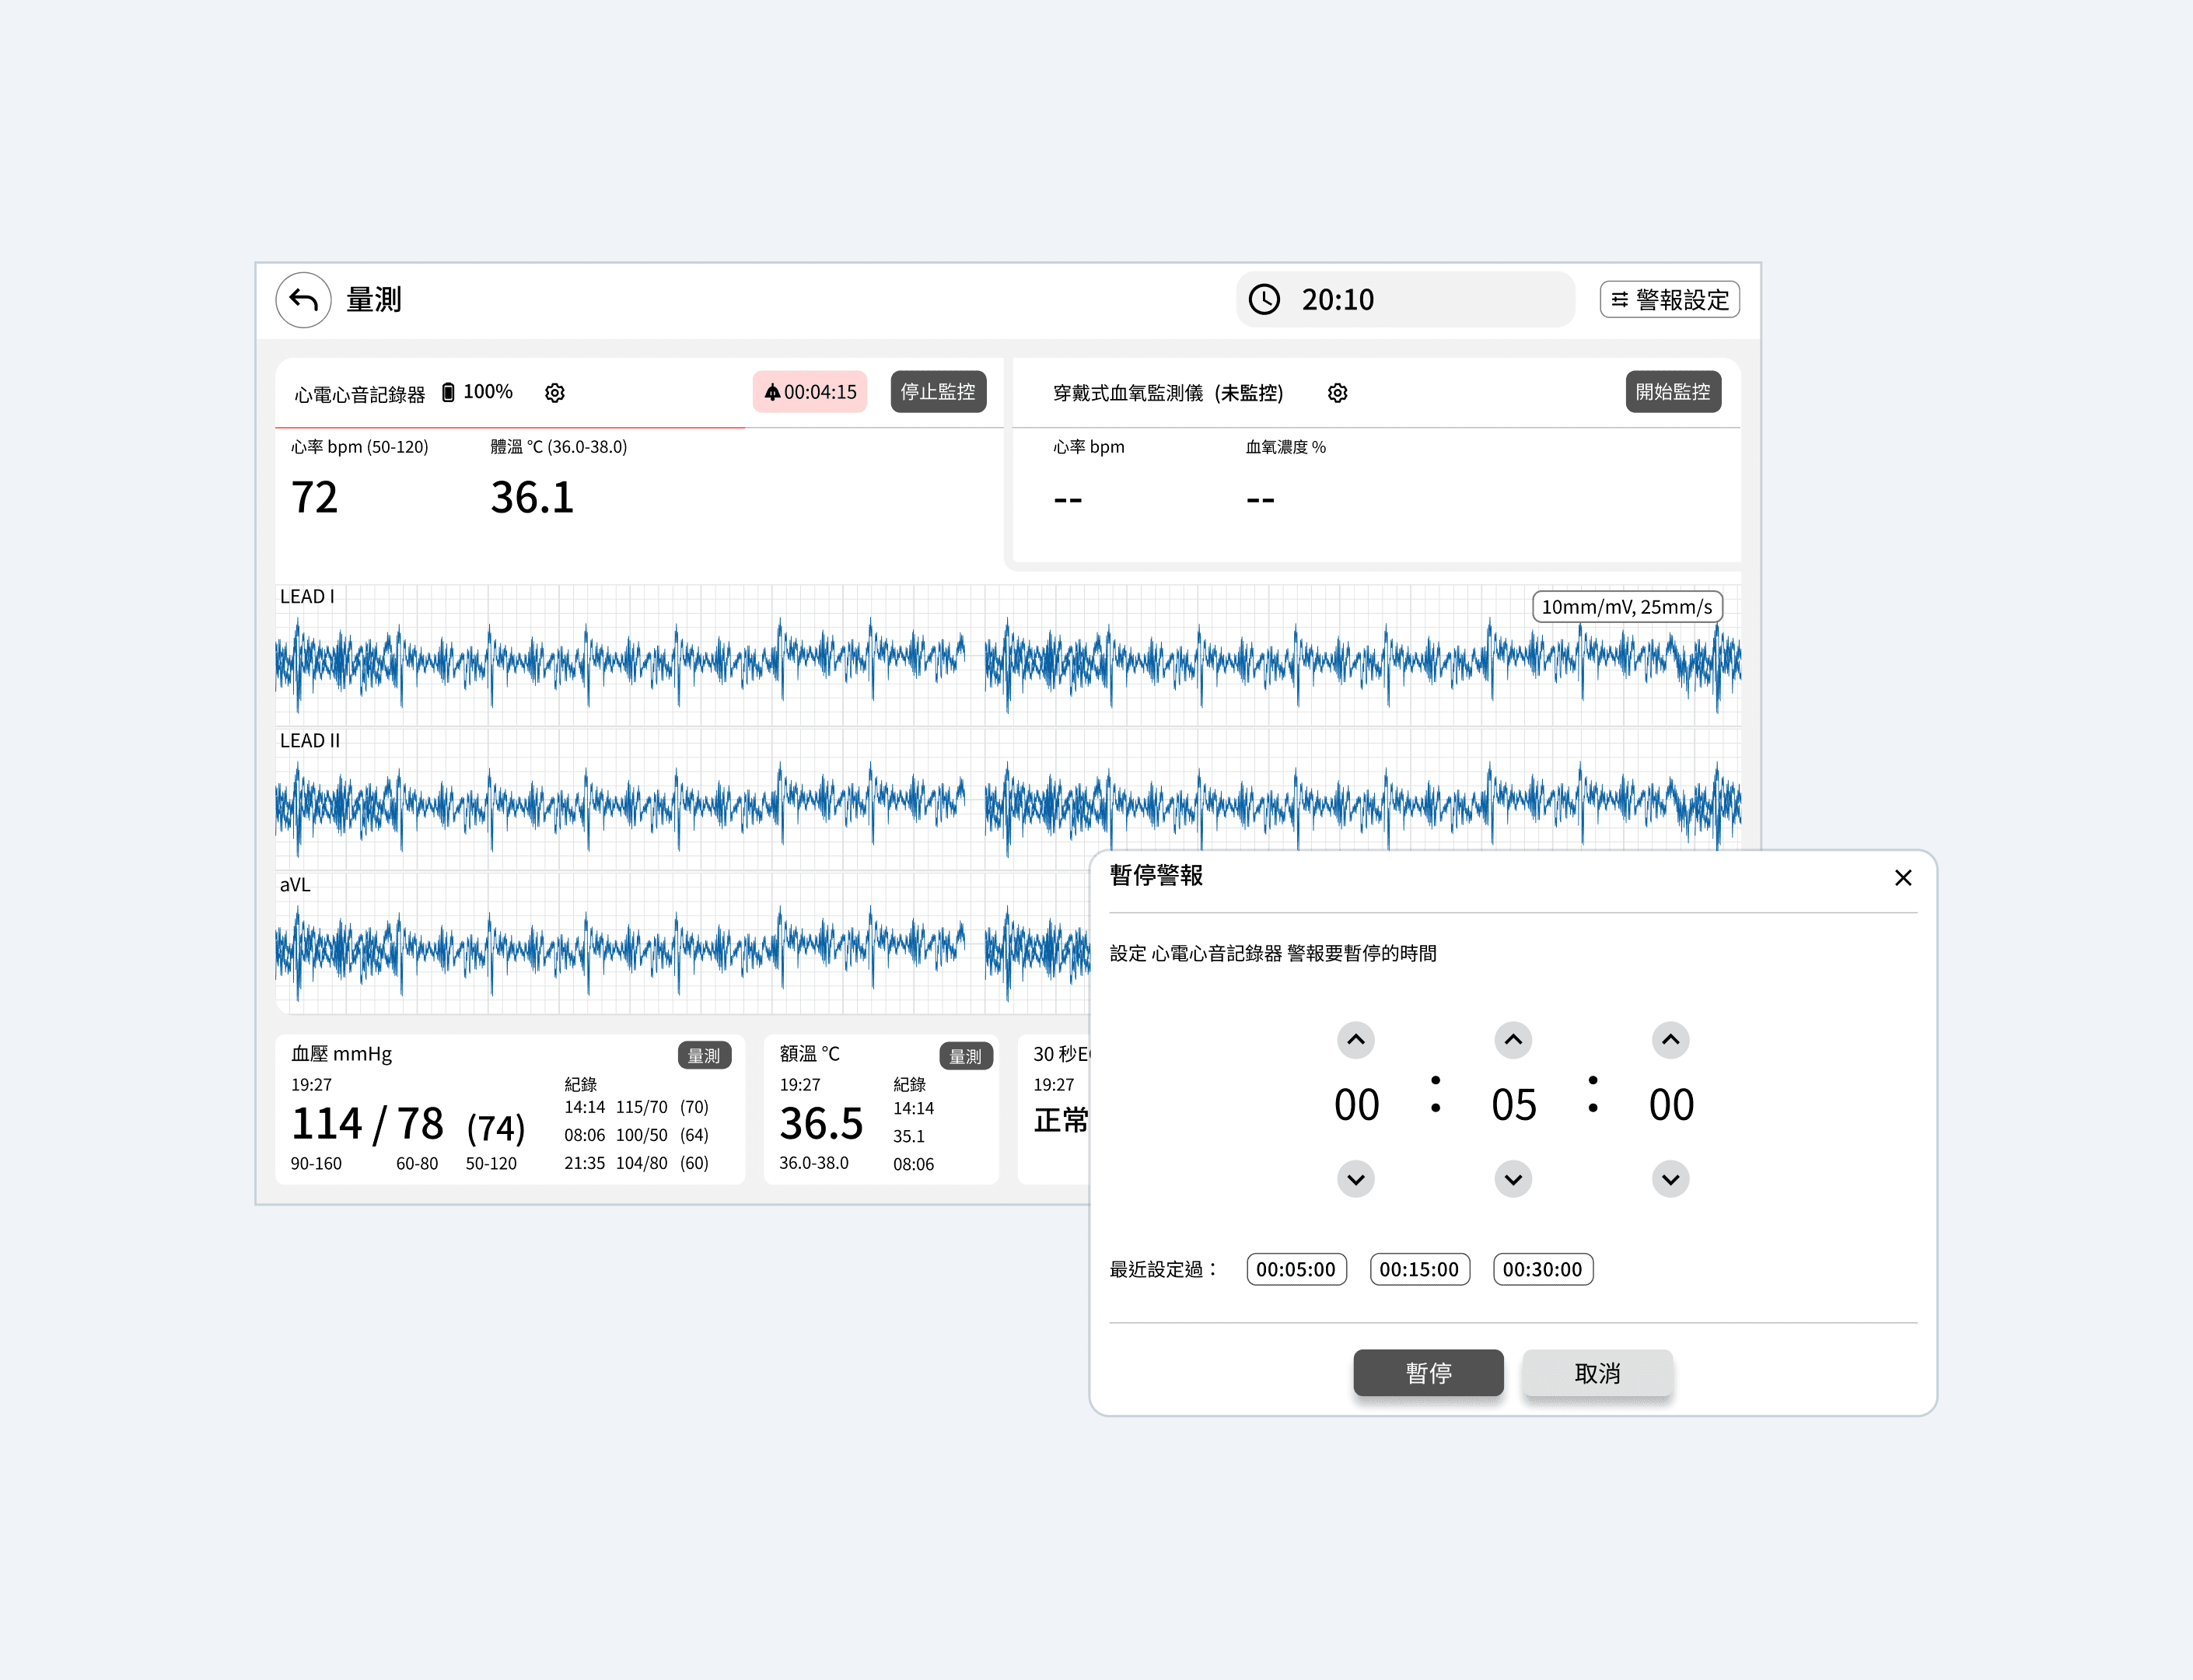Open 警報設定 alarm settings
This screenshot has width=2193, height=1680.
(x=1669, y=300)
